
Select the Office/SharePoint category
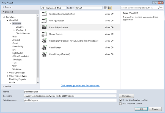click(x=21, y=56)
